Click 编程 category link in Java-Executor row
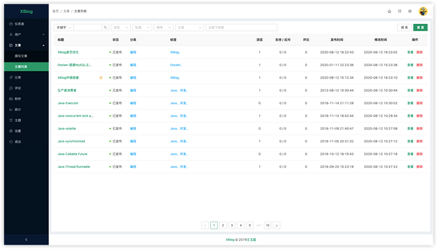437x249 pixels. [x=133, y=103]
